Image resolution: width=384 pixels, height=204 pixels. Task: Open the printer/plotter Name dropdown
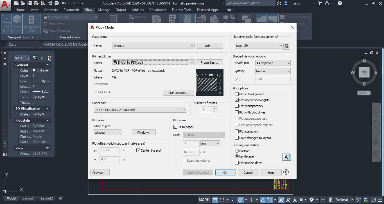tap(153, 62)
